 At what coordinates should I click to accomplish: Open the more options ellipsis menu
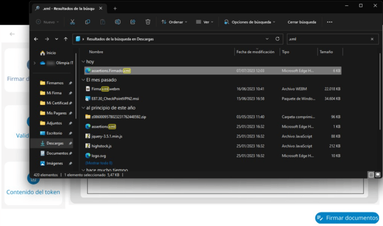(329, 22)
